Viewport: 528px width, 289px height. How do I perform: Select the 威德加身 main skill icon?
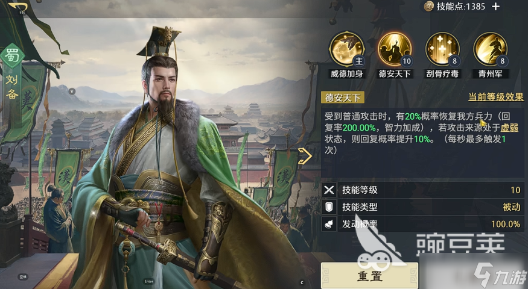click(x=347, y=49)
